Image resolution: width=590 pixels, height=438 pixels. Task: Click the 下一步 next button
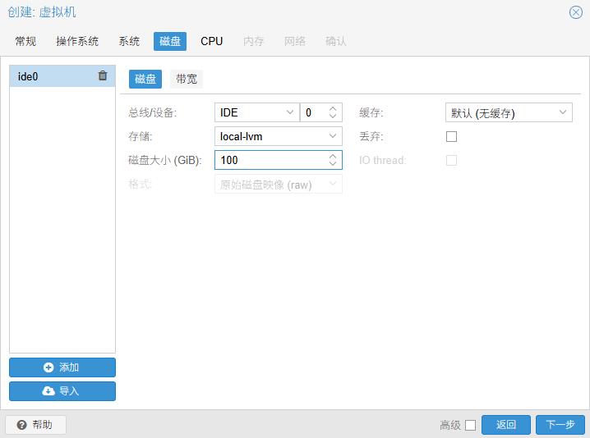[560, 425]
